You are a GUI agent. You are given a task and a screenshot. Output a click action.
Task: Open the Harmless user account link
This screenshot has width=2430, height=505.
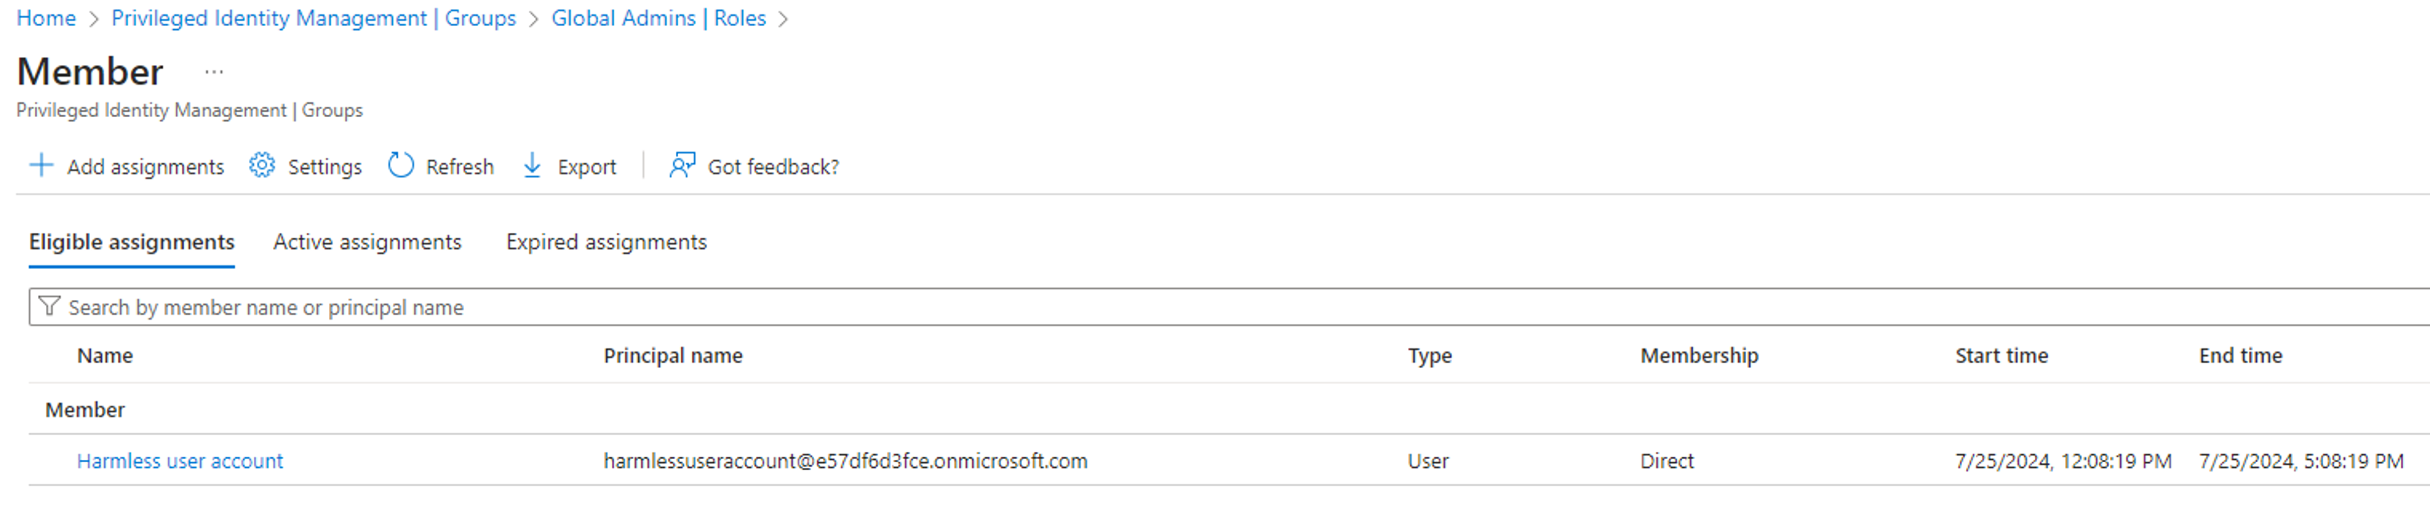[179, 461]
